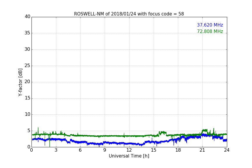Click the x-axis tick label '24'
The height and width of the screenshot is (168, 252).
tap(227, 150)
